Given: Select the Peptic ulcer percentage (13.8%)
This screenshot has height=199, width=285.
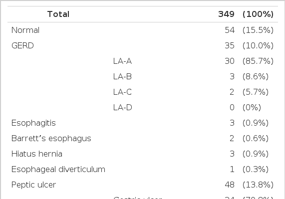Looking at the screenshot, I should pos(258,185).
